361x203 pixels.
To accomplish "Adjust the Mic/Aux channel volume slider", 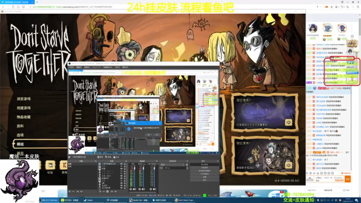I will 143,177.
